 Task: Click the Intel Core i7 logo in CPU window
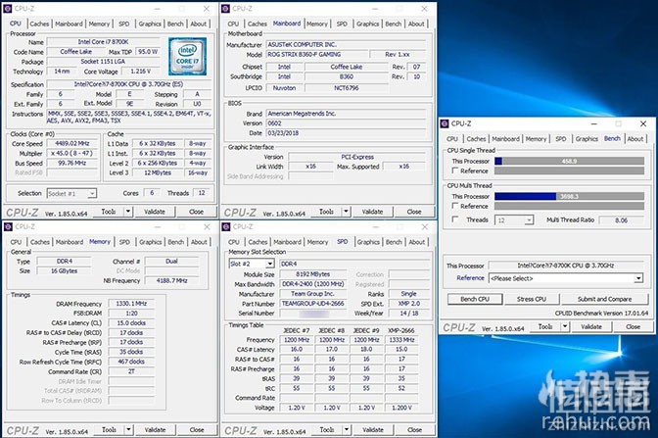click(188, 56)
